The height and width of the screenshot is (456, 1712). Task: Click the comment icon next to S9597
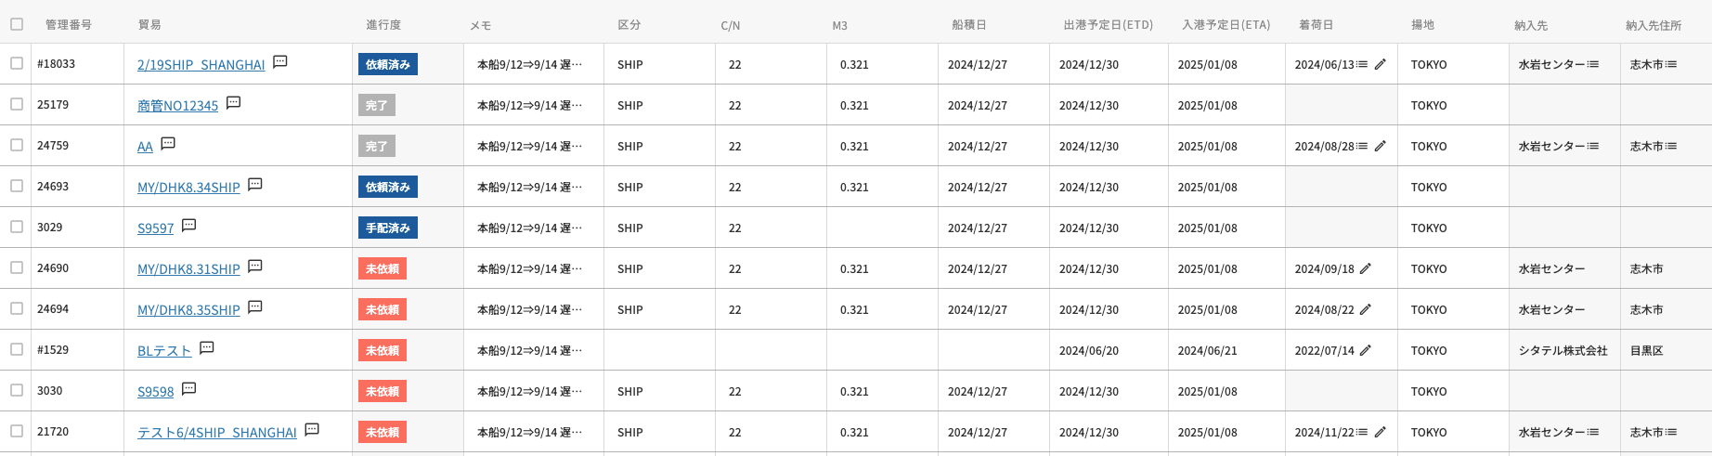[188, 226]
